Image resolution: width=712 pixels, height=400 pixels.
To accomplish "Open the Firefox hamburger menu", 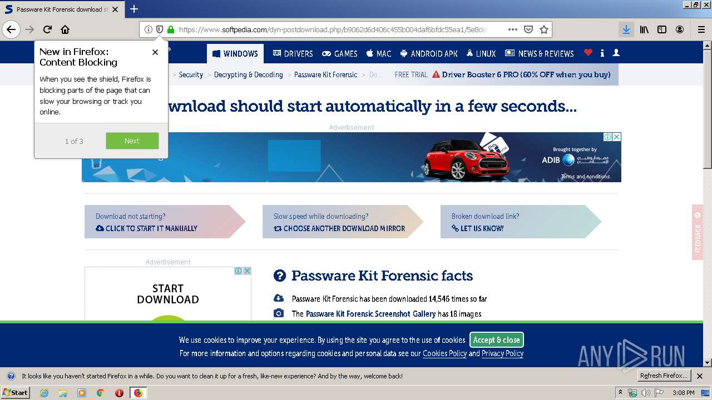I will (x=701, y=29).
